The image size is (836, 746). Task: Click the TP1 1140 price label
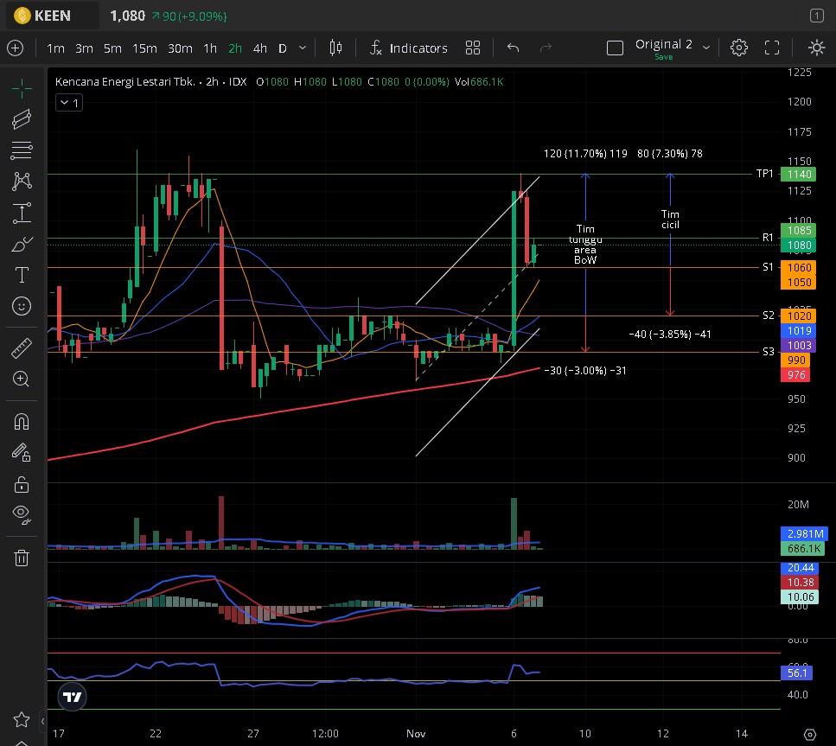tap(795, 174)
